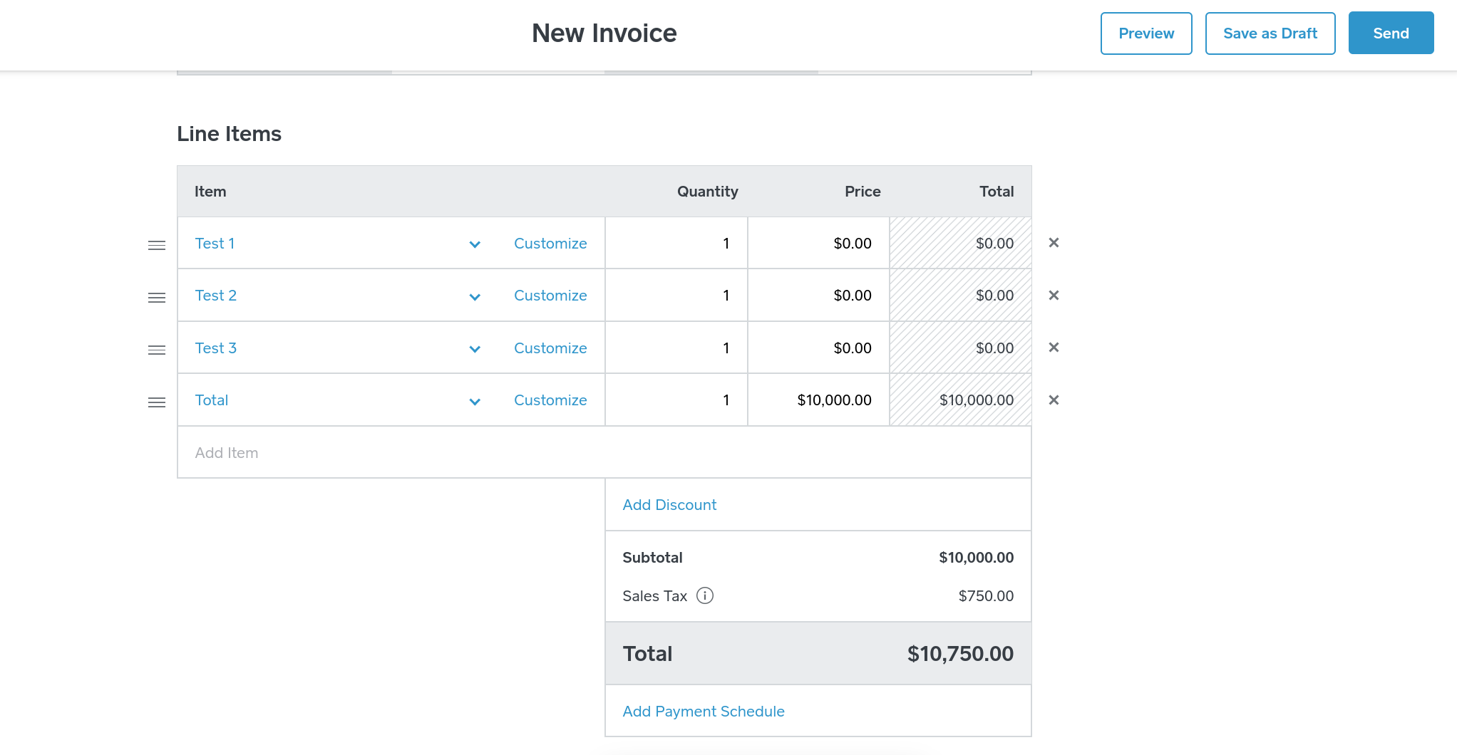This screenshot has height=755, width=1457.
Task: Remove the Test 1 line item
Action: 1054,243
